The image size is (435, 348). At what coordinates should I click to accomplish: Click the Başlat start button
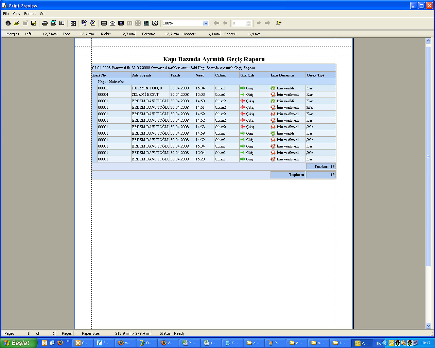(x=18, y=343)
